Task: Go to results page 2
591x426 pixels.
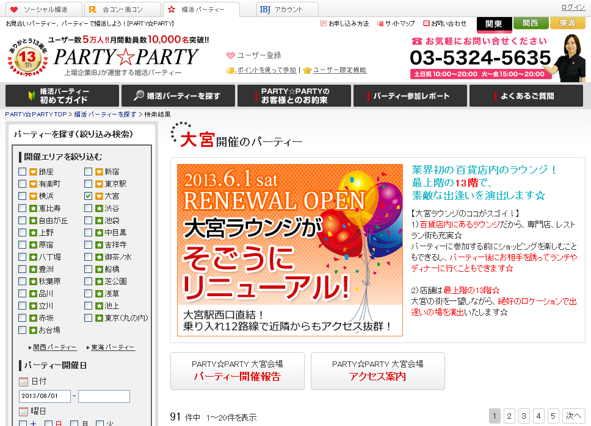Action: 509,416
